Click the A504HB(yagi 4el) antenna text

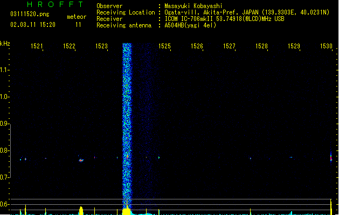pyautogui.click(x=190, y=25)
